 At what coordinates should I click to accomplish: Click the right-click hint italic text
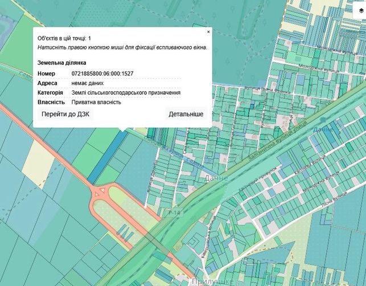click(x=122, y=47)
